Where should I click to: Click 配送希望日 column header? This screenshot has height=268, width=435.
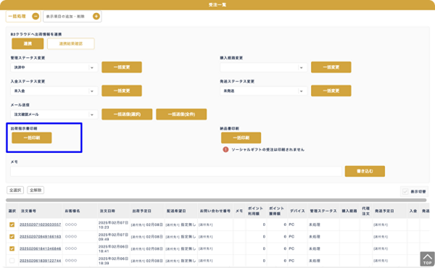pos(176,211)
